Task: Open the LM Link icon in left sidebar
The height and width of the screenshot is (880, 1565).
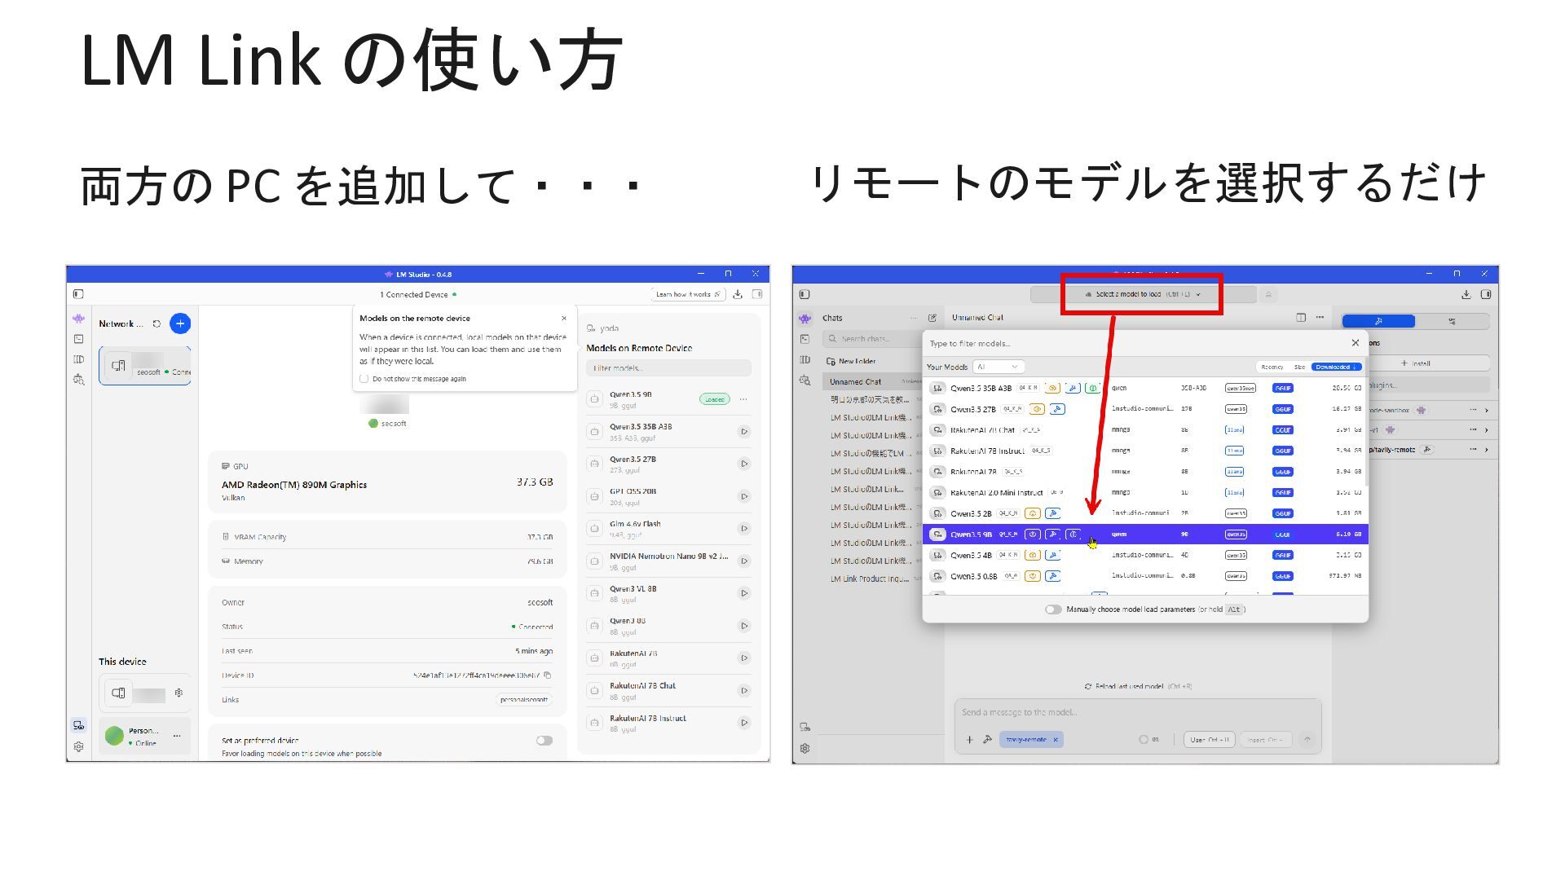Action: (x=78, y=725)
